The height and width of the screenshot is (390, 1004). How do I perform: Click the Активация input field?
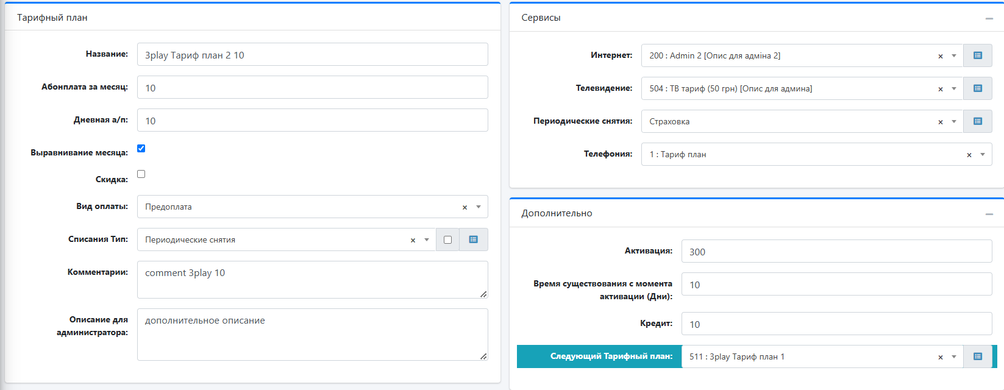(836, 251)
